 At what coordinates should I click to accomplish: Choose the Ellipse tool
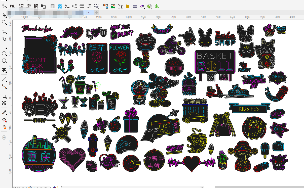(x=4, y=54)
